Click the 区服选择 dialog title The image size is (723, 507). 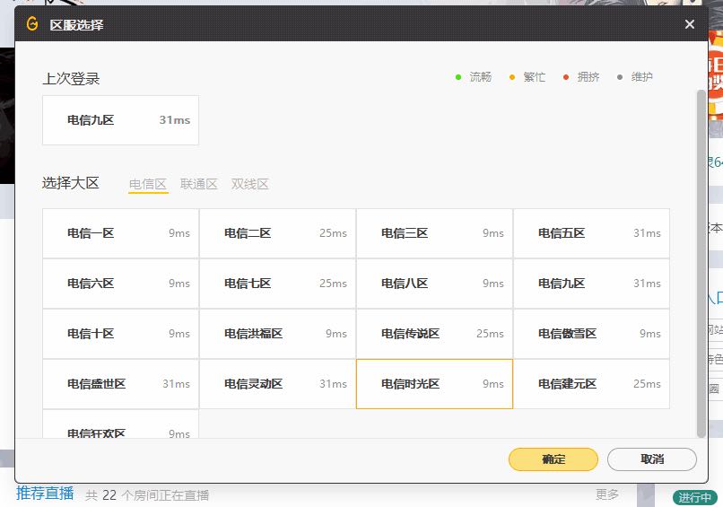[76, 25]
